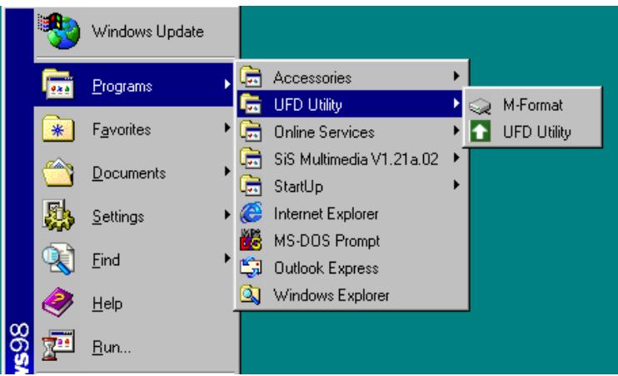Open SiS Multimedia V1.21a.02 group
Screen dimensions: 618x376
coord(350,158)
